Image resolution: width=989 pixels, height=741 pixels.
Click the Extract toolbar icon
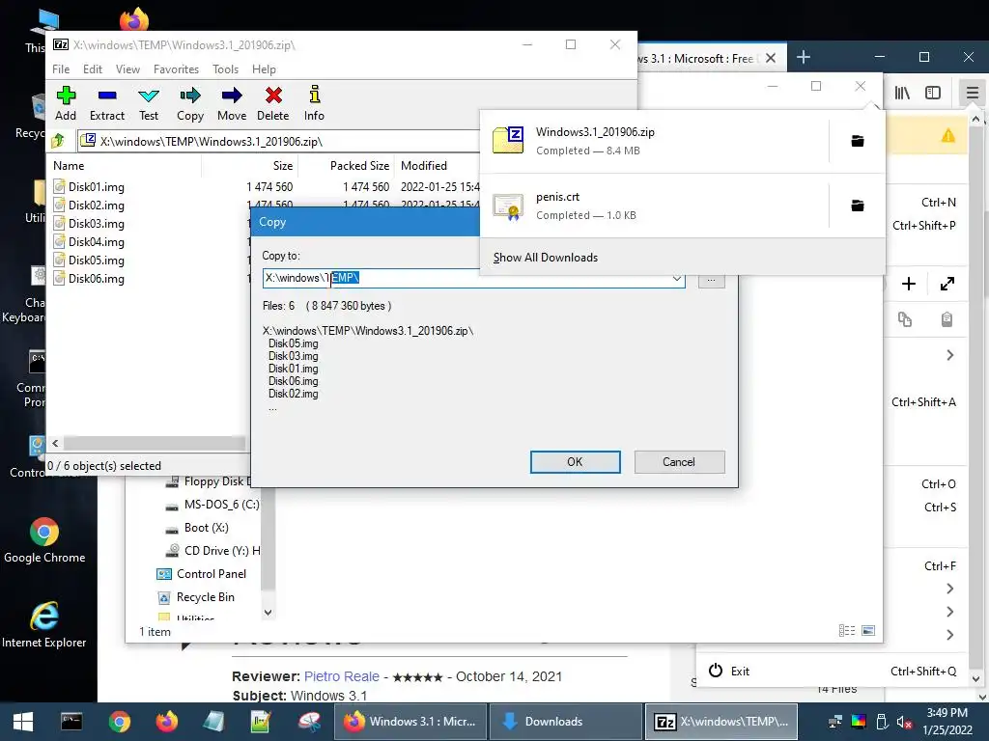[x=106, y=104]
